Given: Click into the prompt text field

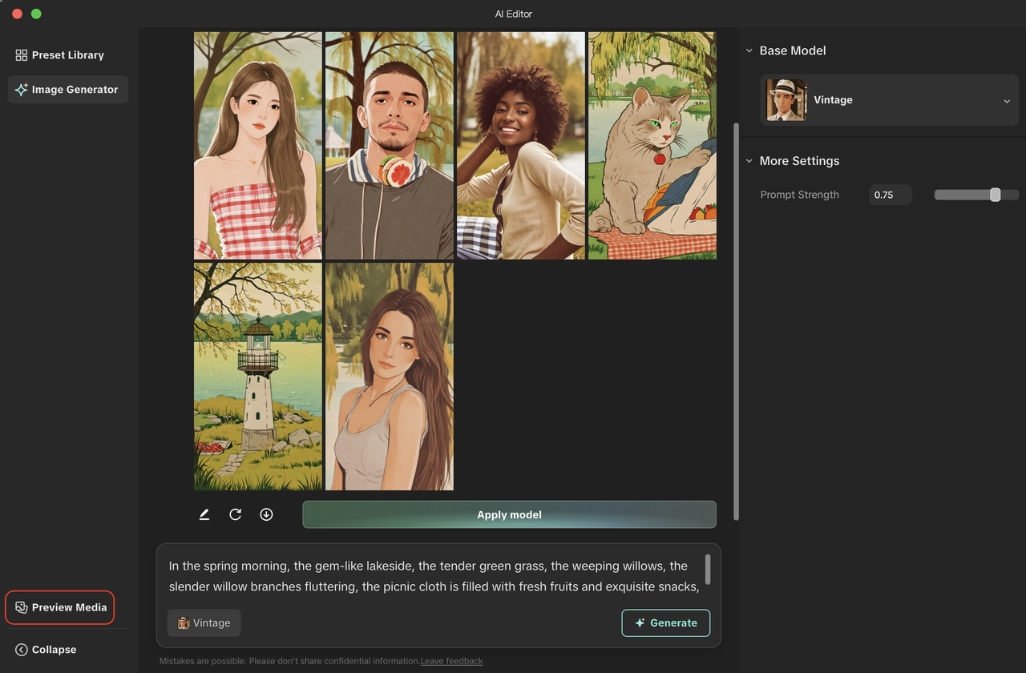Looking at the screenshot, I should click(433, 576).
